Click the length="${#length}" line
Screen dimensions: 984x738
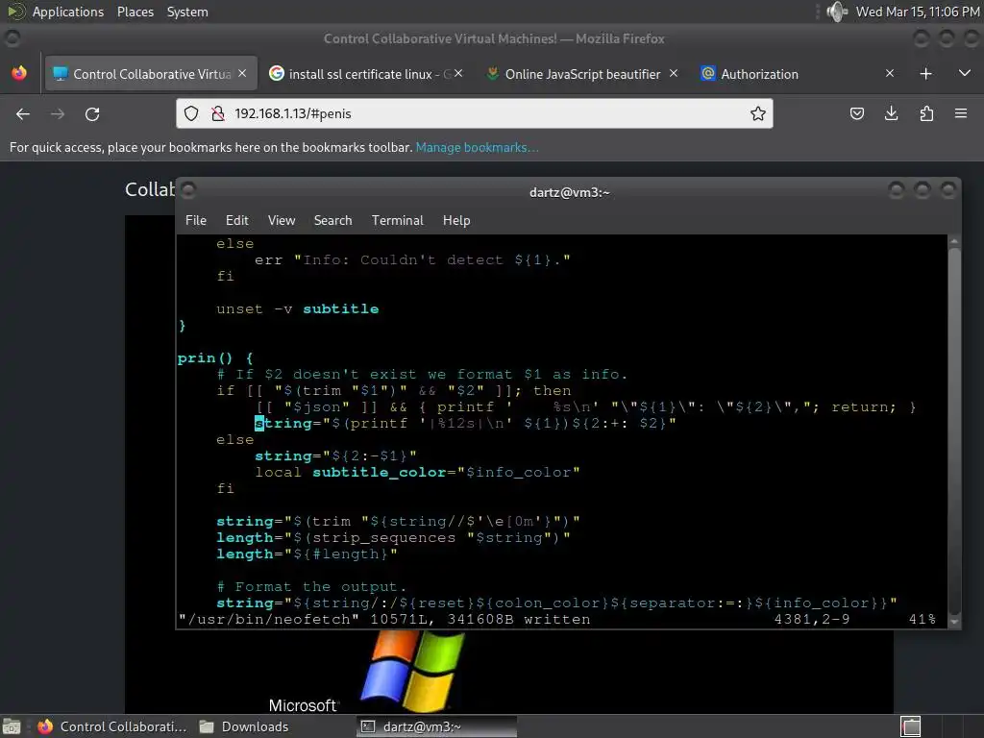pyautogui.click(x=307, y=554)
